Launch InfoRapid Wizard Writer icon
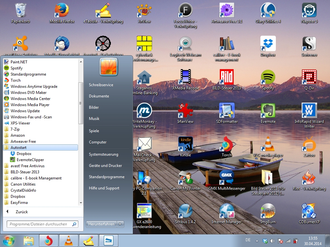 [x=309, y=115]
